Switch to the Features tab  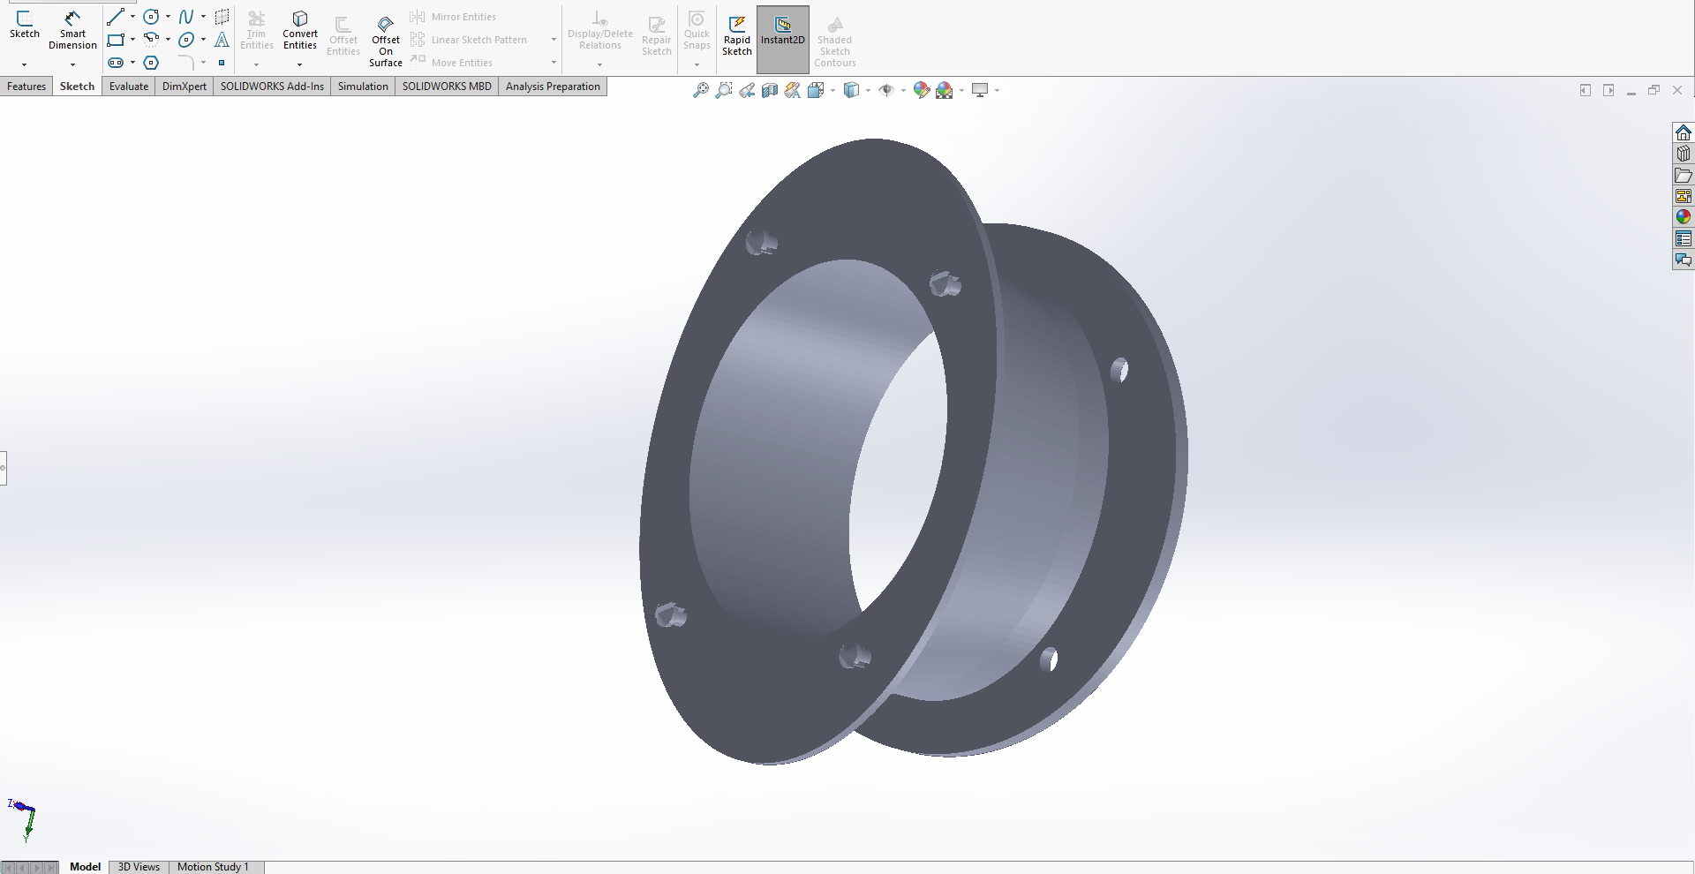(26, 87)
